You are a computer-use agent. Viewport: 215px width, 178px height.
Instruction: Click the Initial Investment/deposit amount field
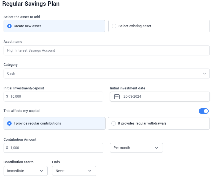(x=53, y=97)
